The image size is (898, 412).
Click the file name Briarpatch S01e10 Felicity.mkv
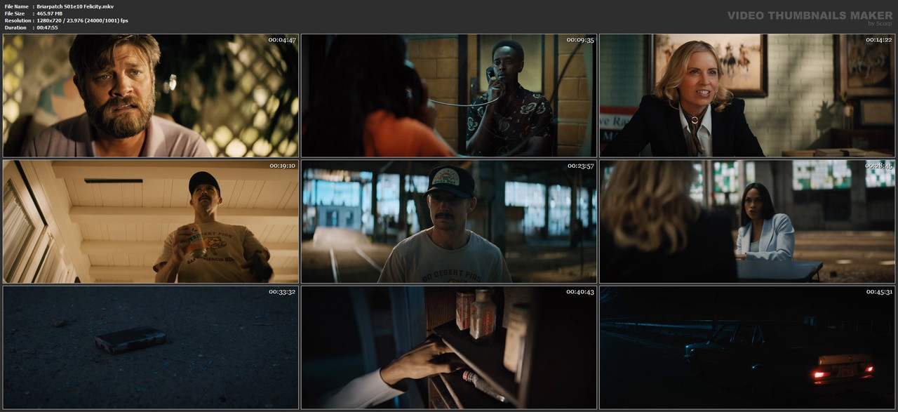click(74, 6)
